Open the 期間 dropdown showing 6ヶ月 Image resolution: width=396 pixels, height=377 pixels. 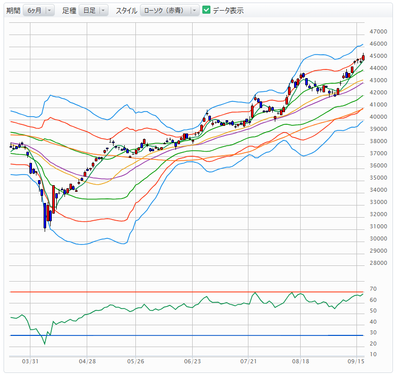click(x=39, y=10)
